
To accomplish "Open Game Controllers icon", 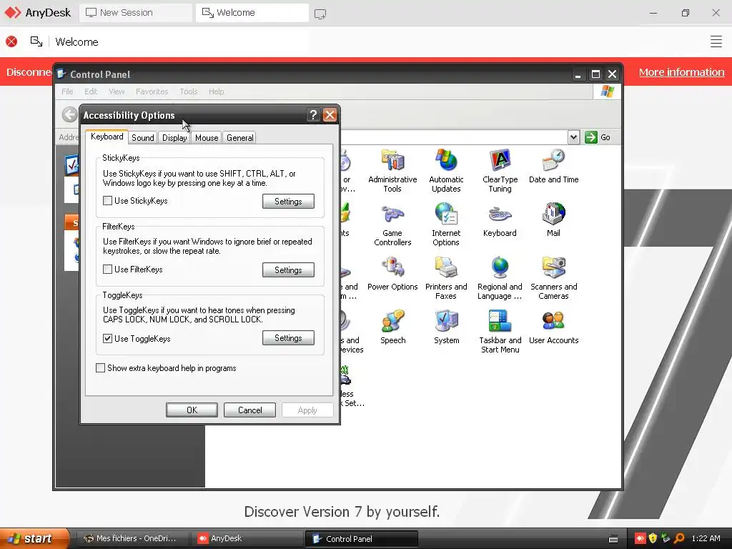I will tap(392, 224).
